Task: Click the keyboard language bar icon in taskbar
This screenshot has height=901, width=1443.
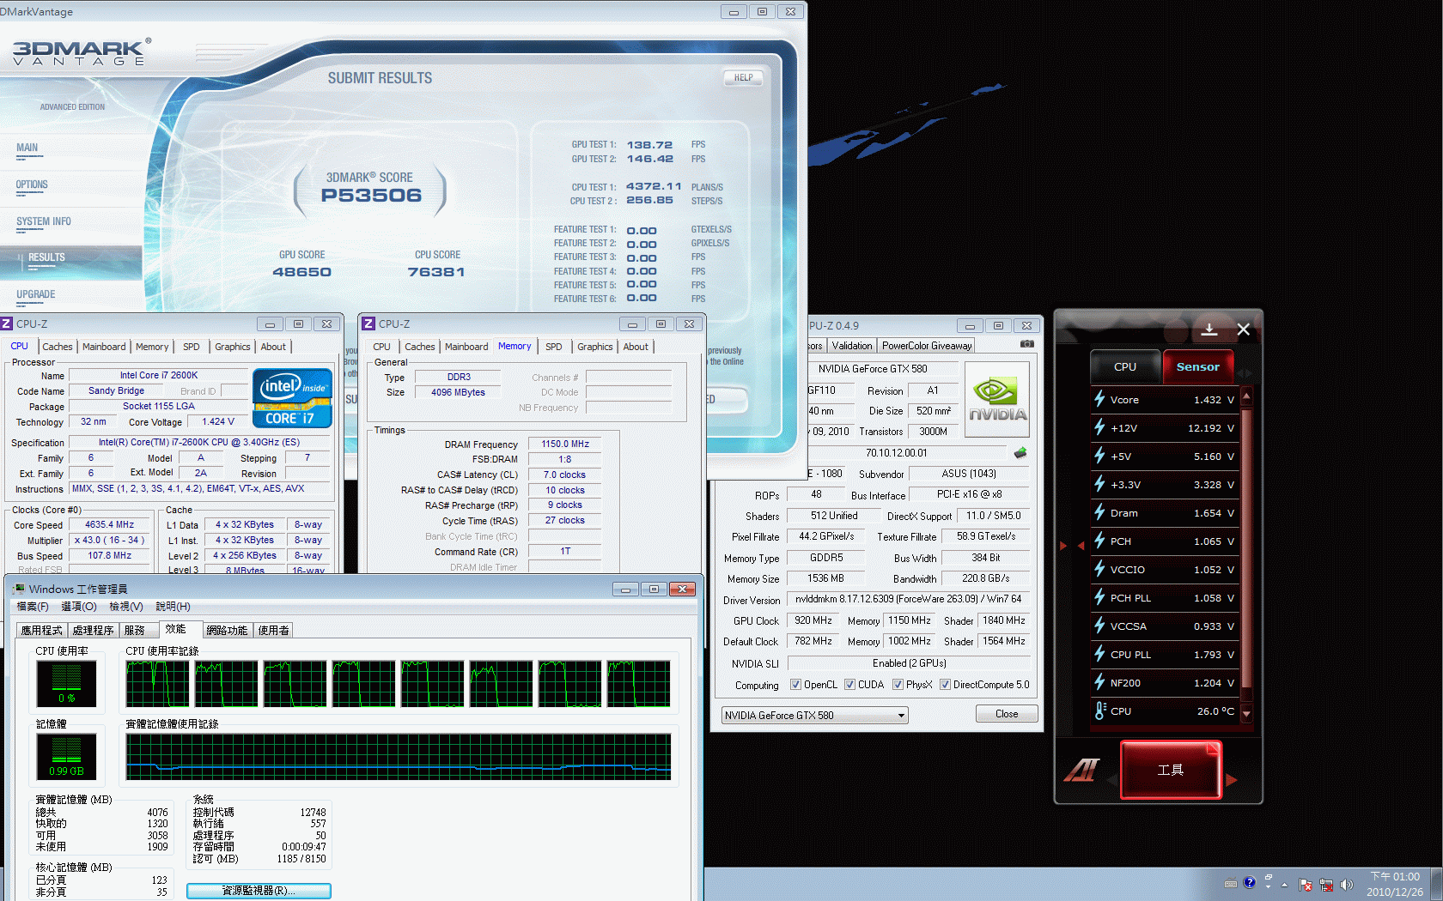Action: coord(1231,883)
